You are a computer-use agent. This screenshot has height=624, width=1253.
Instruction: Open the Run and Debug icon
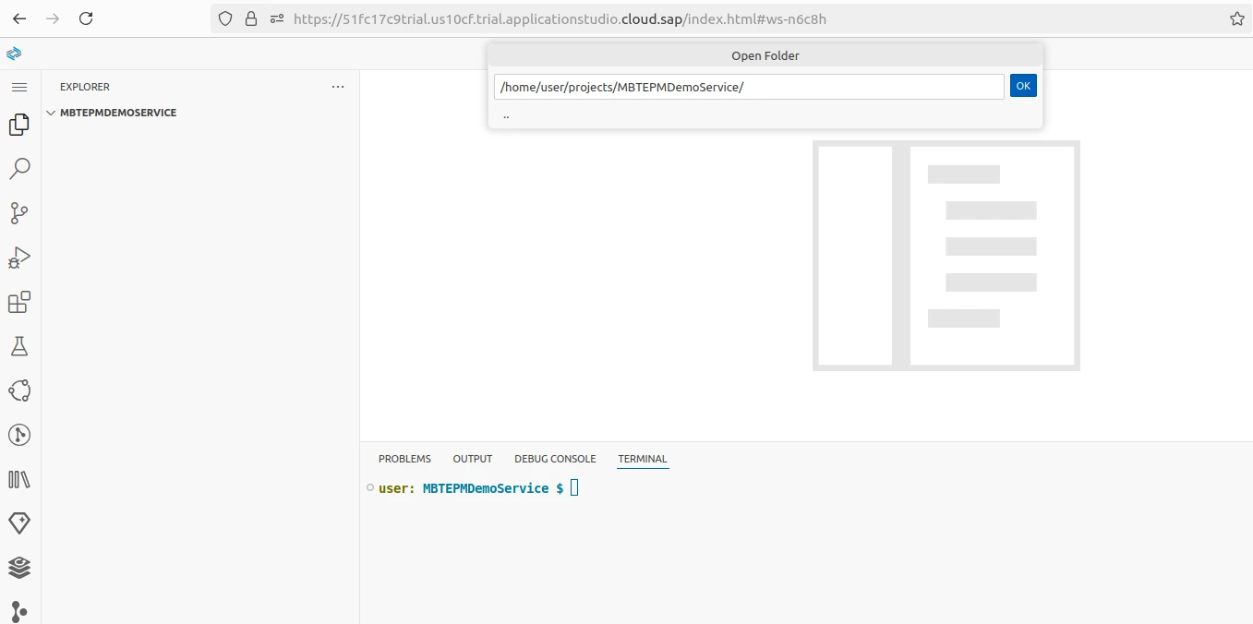[x=19, y=258]
